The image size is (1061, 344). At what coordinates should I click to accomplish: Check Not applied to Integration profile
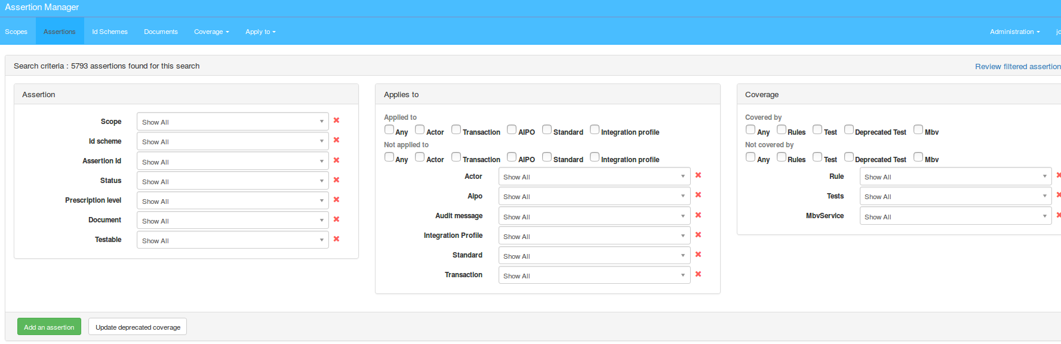click(x=595, y=157)
